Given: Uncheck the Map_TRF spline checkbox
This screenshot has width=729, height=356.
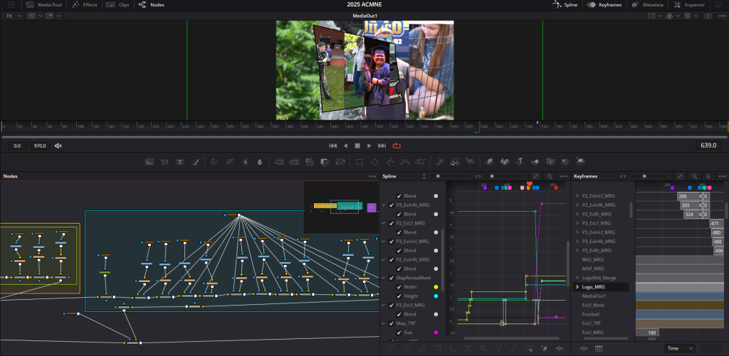Looking at the screenshot, I should pyautogui.click(x=391, y=323).
